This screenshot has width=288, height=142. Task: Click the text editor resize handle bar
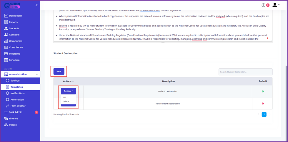(x=163, y=42)
